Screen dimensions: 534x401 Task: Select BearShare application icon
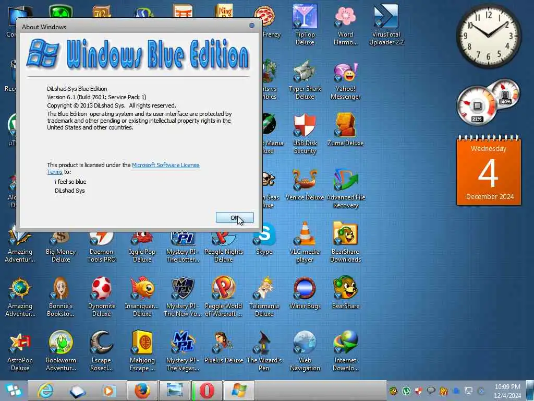345,293
